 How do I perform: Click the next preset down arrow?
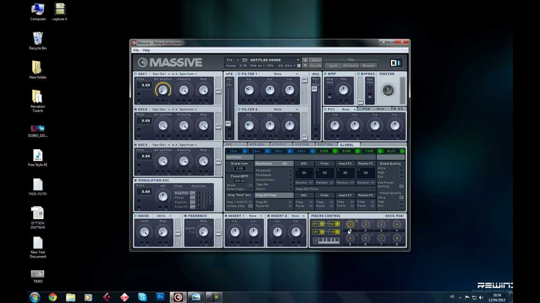305,66
